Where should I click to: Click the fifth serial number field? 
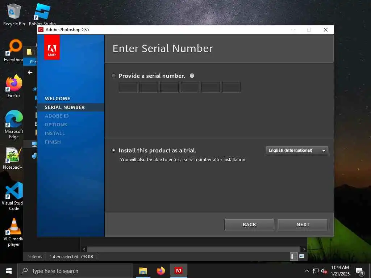point(210,87)
